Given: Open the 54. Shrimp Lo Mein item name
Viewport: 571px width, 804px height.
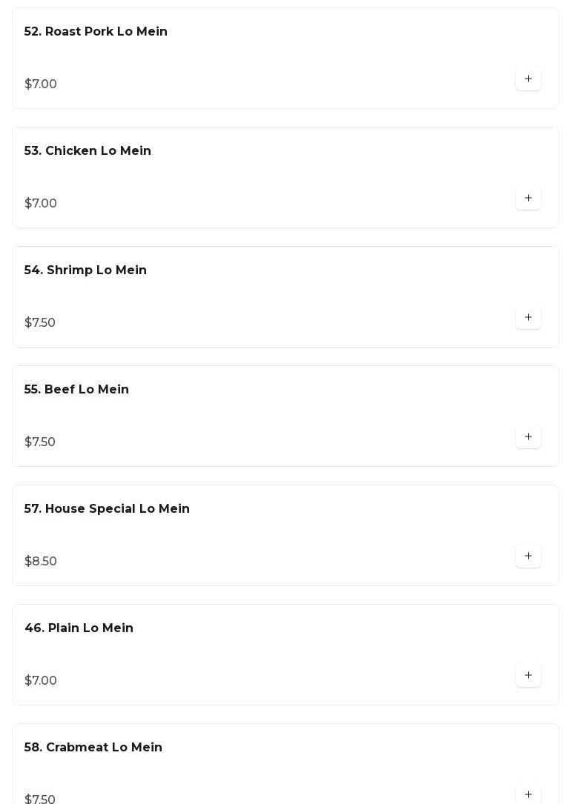Looking at the screenshot, I should 85,270.
